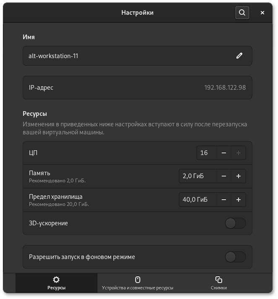Toggle Разрешить запуск в фоновом режиме

(235, 256)
